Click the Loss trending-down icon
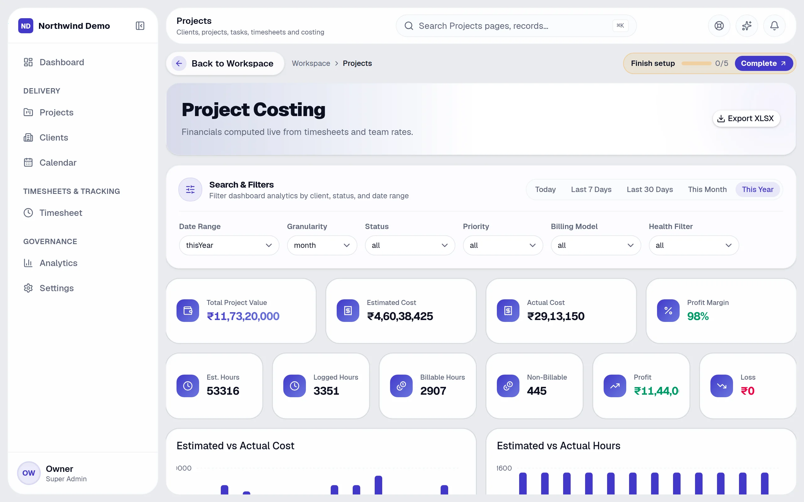Image resolution: width=804 pixels, height=502 pixels. pyautogui.click(x=722, y=386)
